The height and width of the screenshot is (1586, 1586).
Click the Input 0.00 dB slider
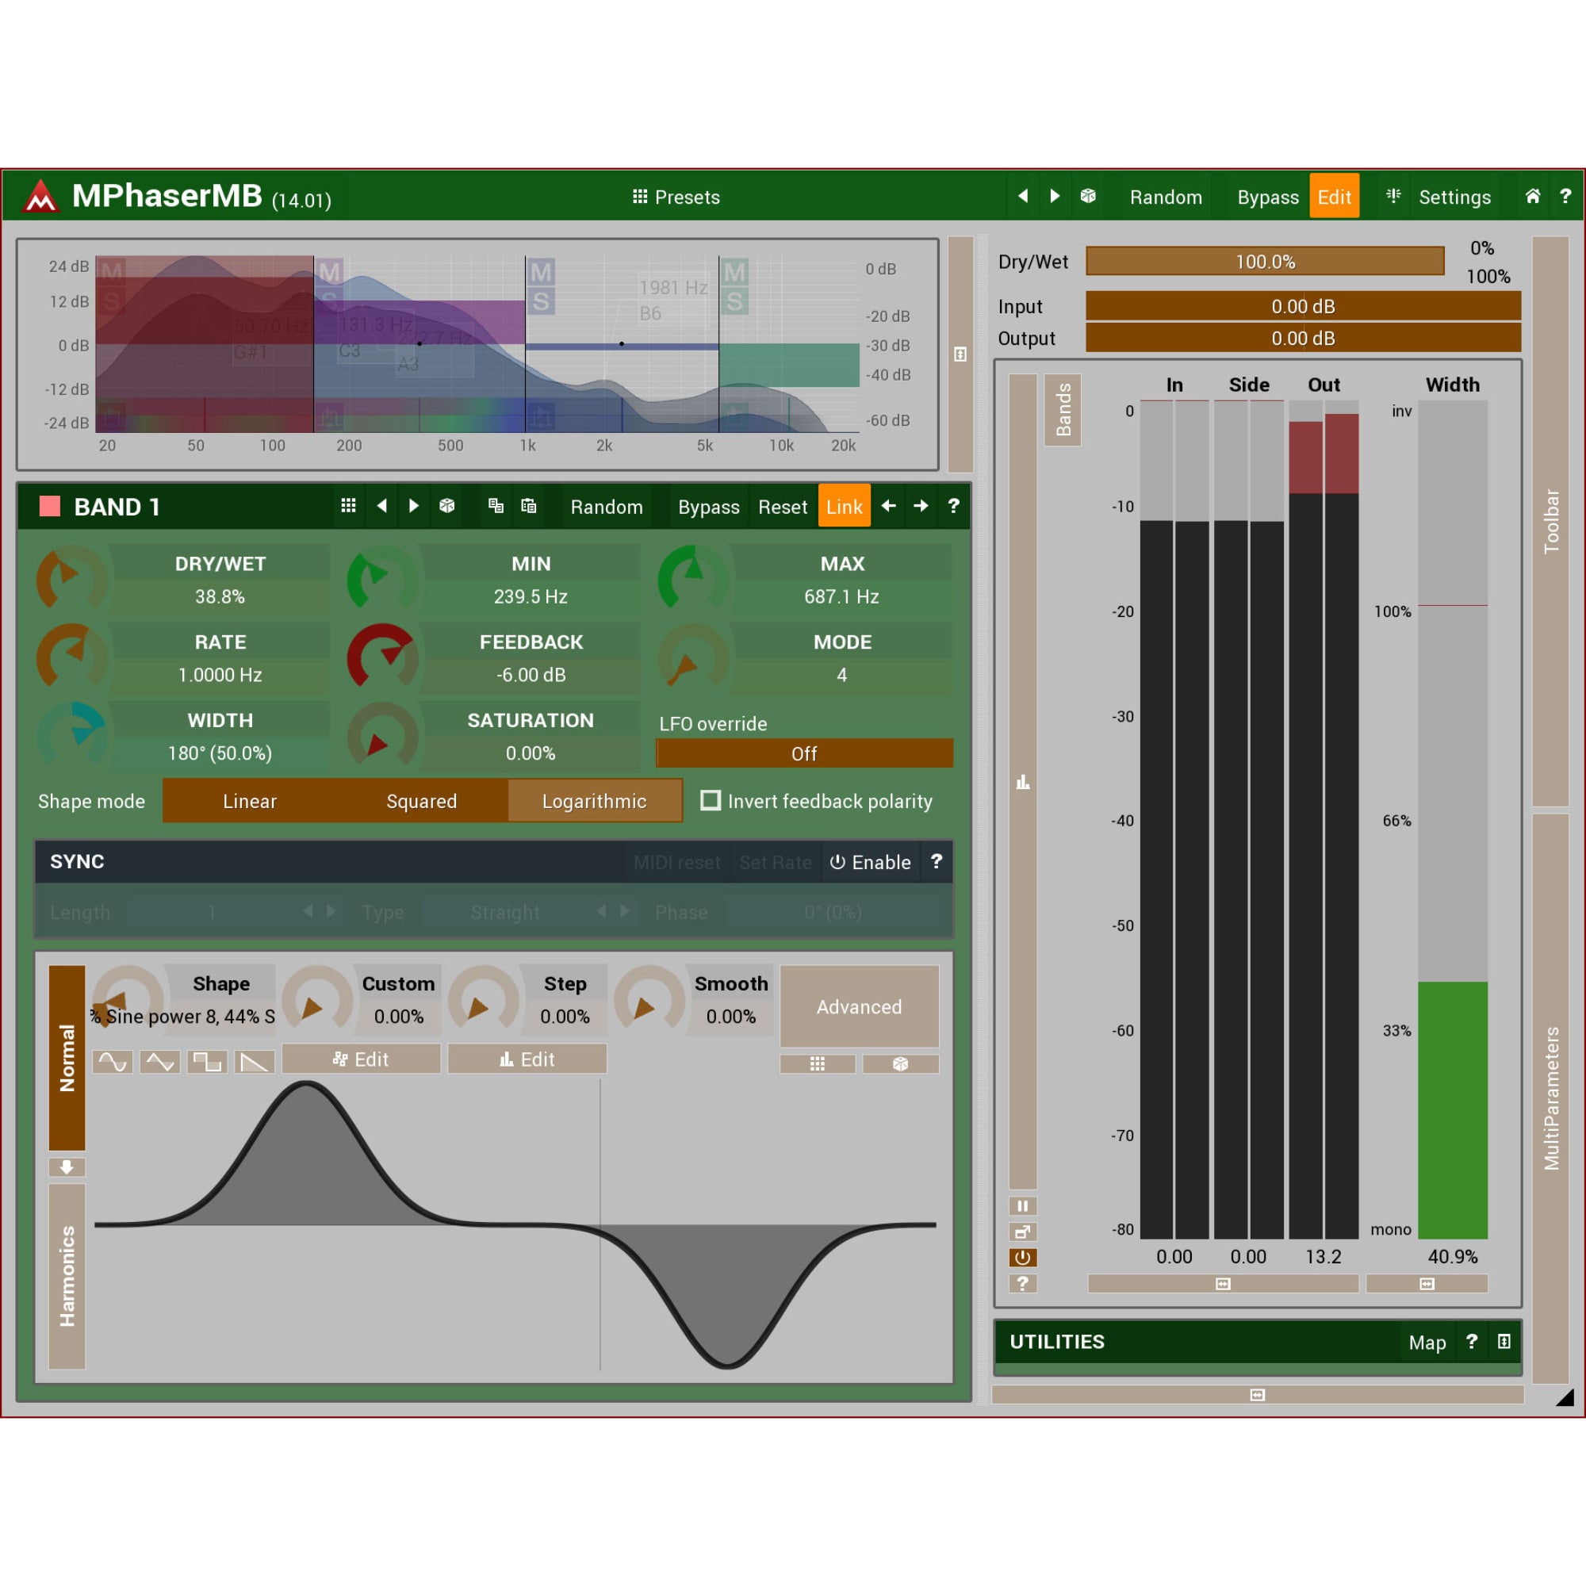point(1303,306)
